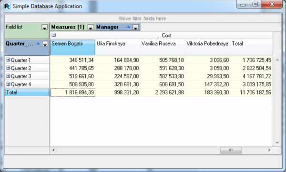Click the horizontal scrollbar left arrow
This screenshot has height=172, width=286.
tap(53, 150)
